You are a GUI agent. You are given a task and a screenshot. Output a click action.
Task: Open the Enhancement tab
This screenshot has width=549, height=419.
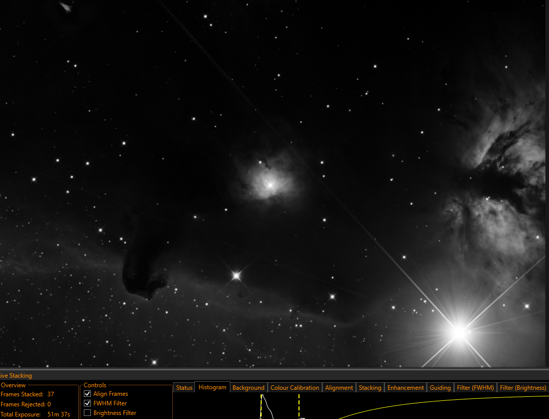[x=406, y=388]
